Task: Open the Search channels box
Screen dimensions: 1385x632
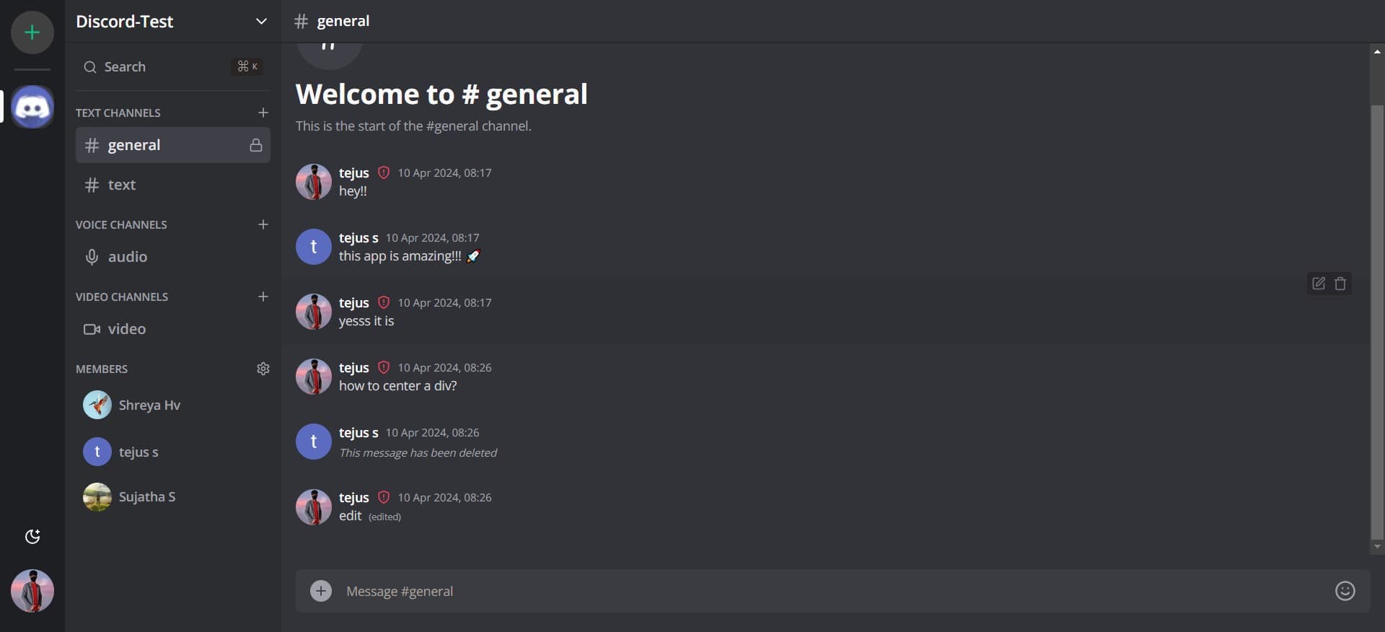Action: [x=172, y=67]
